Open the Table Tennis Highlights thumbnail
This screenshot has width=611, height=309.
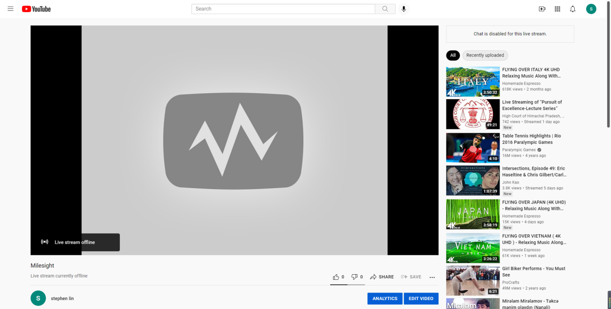pyautogui.click(x=473, y=148)
